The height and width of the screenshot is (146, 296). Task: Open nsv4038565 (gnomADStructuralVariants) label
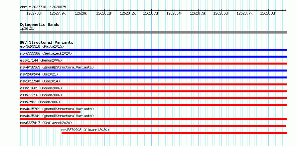(x=57, y=67)
